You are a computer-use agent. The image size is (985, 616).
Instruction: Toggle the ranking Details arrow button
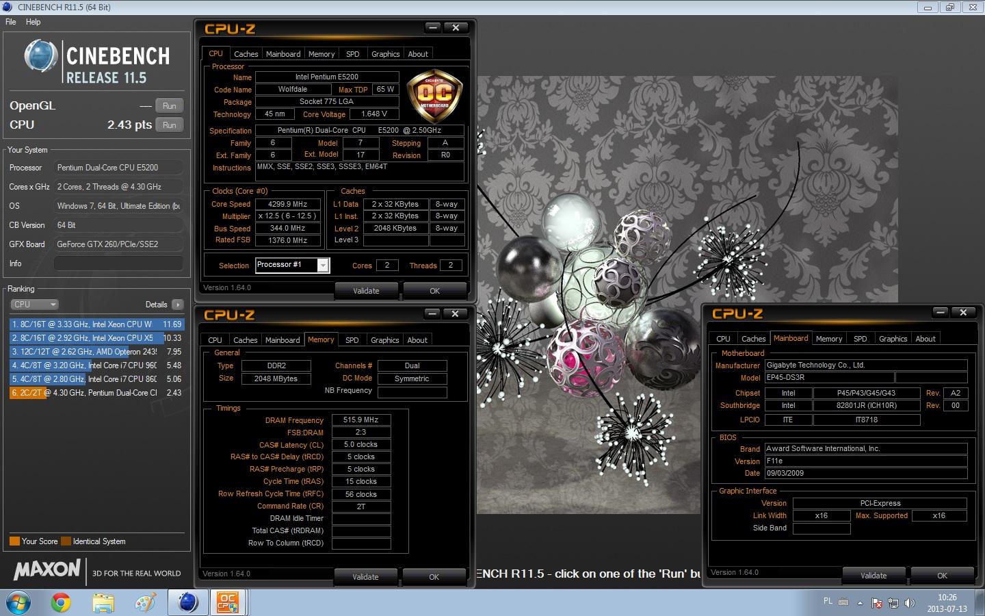click(x=178, y=305)
